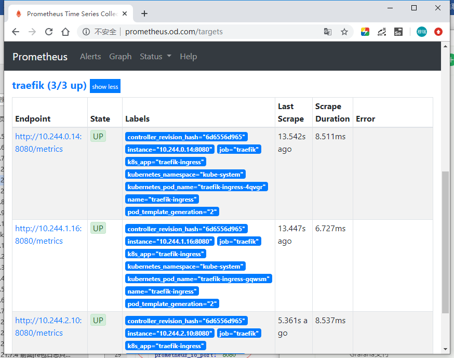
Task: Maximize the browser window
Action: click(414, 8)
